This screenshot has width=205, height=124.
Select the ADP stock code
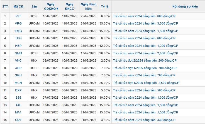(x=18, y=68)
